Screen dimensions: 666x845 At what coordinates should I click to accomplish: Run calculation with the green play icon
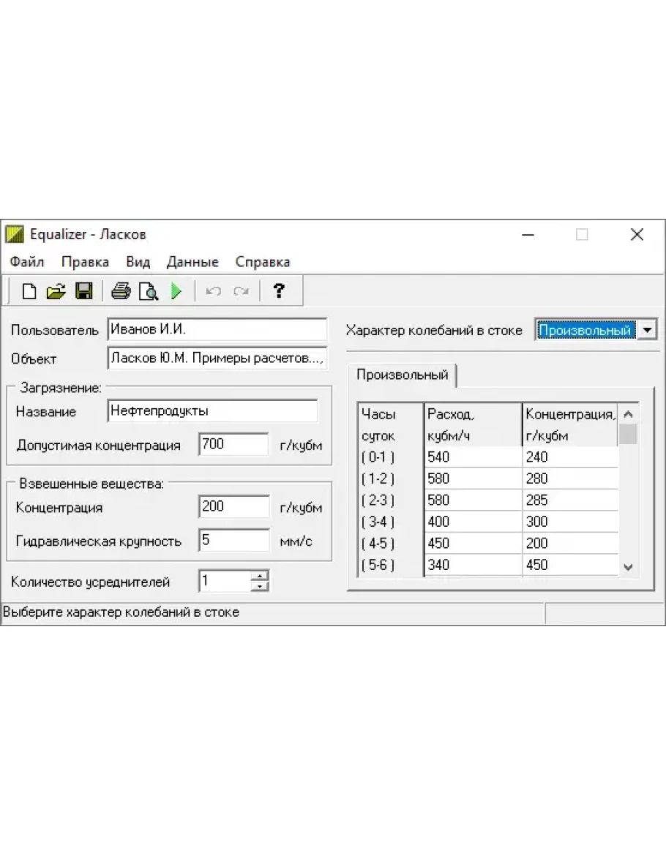tap(176, 292)
